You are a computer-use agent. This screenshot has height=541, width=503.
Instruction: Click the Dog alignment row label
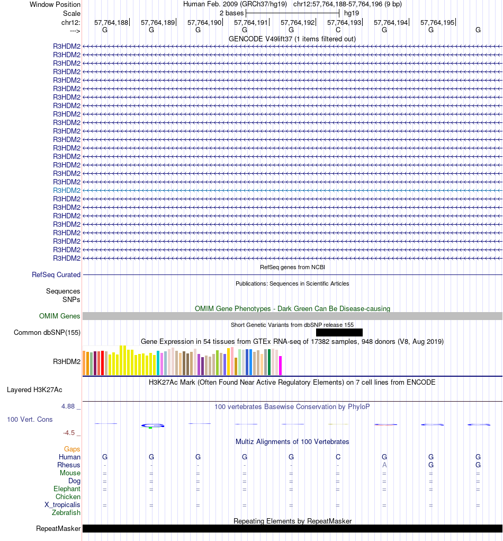point(74,481)
